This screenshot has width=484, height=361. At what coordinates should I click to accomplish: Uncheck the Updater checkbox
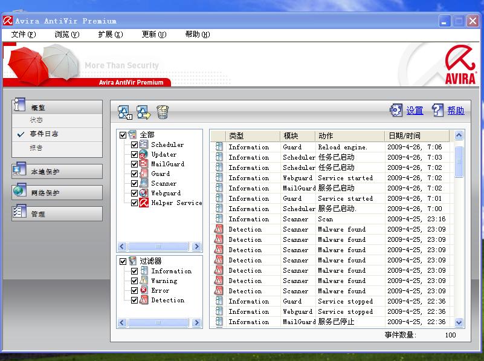(134, 154)
